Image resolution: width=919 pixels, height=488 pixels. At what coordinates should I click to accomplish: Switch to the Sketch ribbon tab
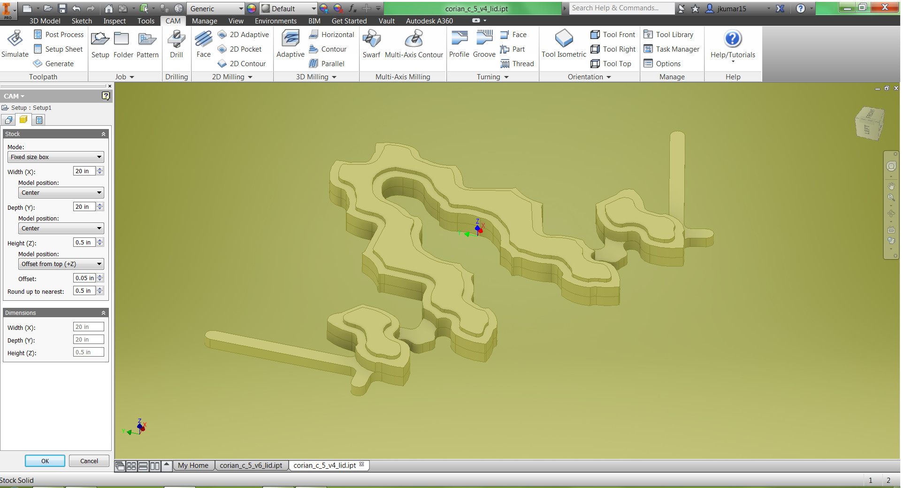pos(82,21)
